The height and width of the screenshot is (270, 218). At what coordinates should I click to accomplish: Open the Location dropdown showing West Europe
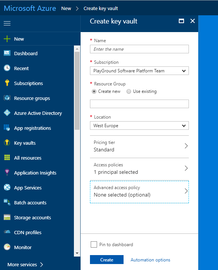(139, 126)
